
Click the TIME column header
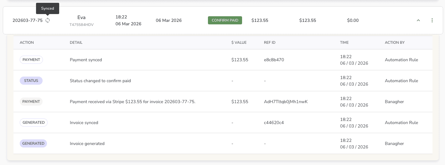(x=344, y=42)
